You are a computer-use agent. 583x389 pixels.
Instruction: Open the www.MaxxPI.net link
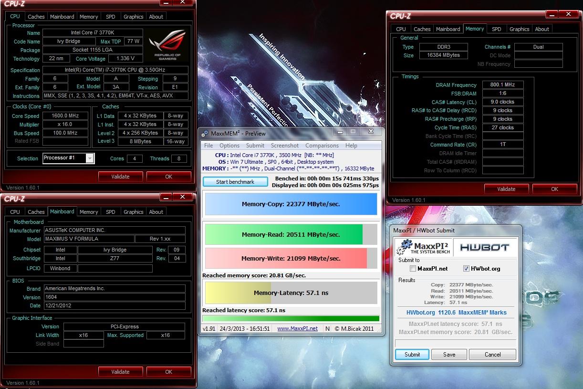297,328
